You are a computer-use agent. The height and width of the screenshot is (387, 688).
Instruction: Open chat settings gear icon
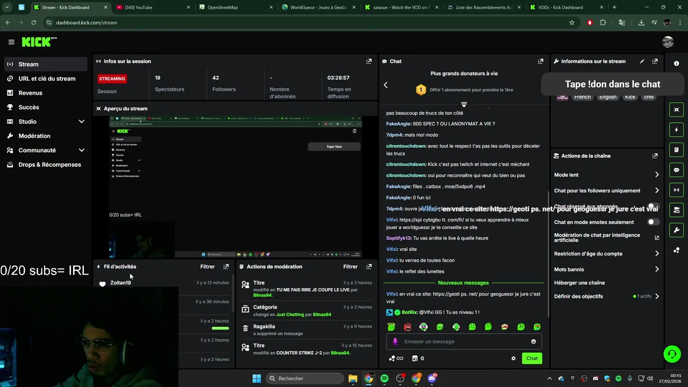(x=513, y=359)
